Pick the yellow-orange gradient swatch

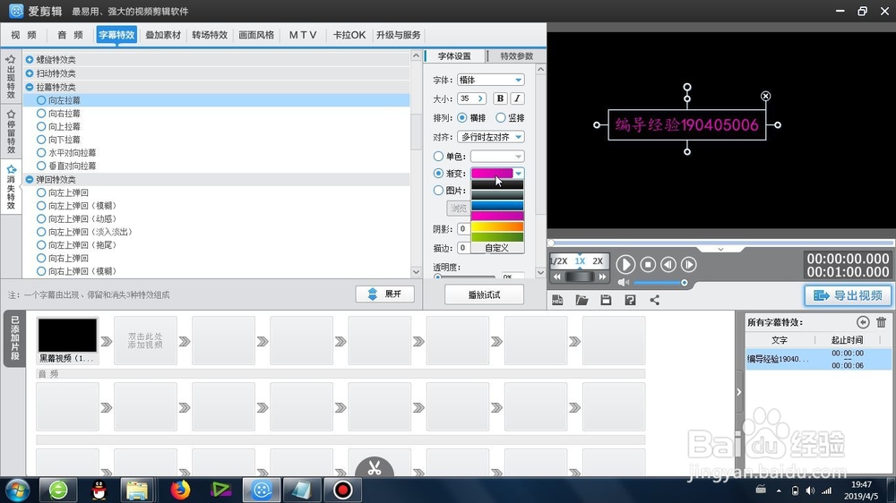tap(497, 226)
